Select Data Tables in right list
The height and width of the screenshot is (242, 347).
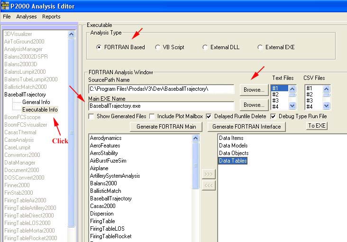[x=233, y=161]
